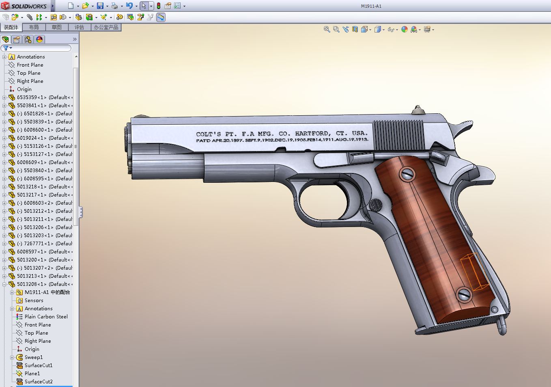Select the top-level Front Plane
551x387 pixels.
(30, 65)
